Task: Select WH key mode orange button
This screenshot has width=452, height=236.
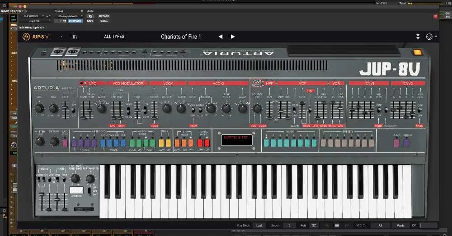Action: [x=191, y=143]
